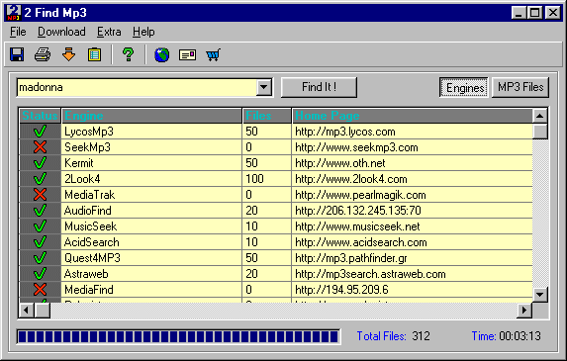
Task: Click the http://mp3.lycos.com home page
Action: coord(345,132)
